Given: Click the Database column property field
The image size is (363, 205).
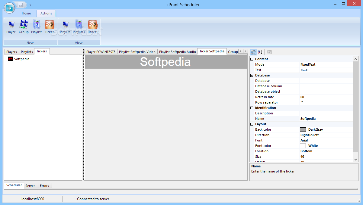Looking at the screenshot, I should [x=326, y=86].
